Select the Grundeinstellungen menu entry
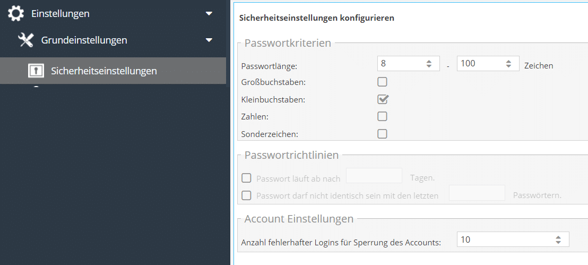 click(84, 40)
